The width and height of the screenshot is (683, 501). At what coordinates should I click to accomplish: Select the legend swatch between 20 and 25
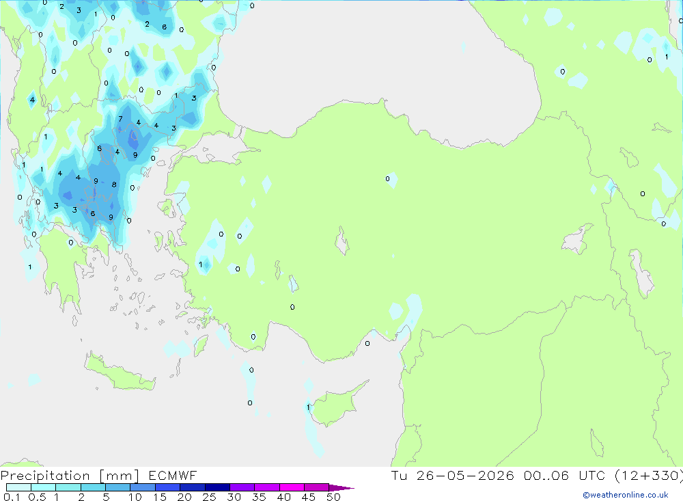[x=193, y=487]
